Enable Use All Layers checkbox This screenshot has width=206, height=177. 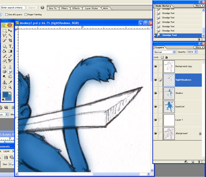[7, 15]
